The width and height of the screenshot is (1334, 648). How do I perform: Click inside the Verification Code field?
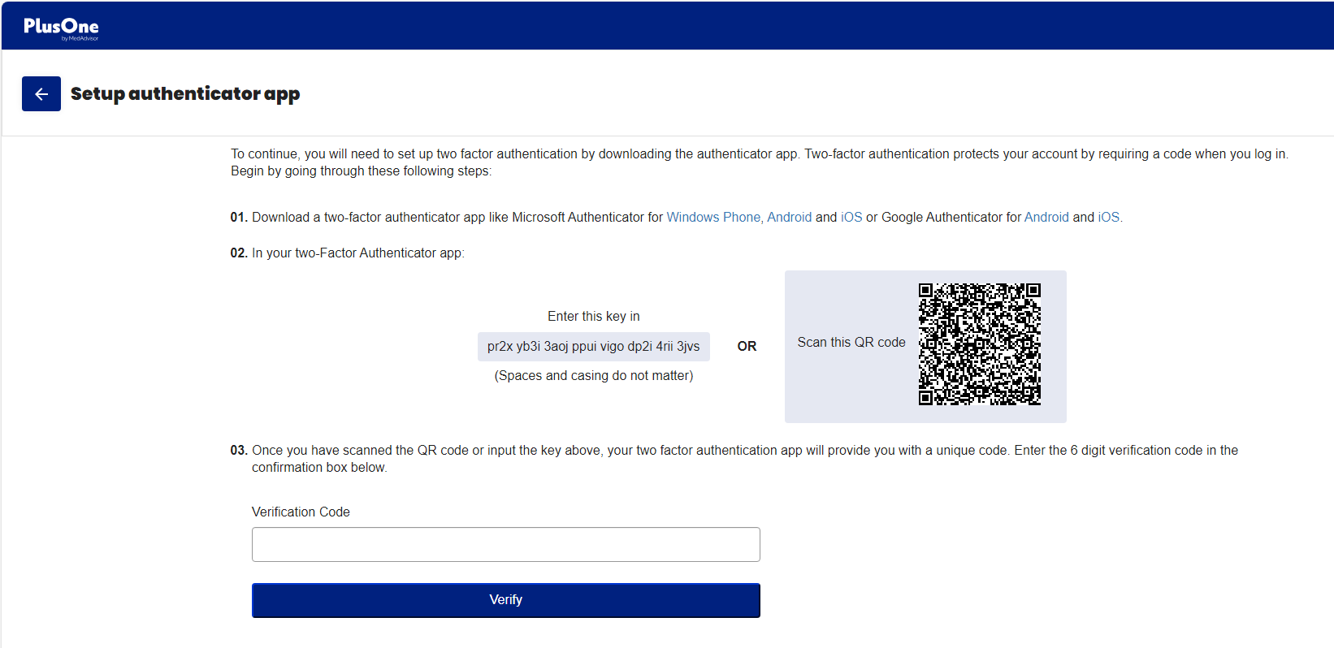click(505, 544)
